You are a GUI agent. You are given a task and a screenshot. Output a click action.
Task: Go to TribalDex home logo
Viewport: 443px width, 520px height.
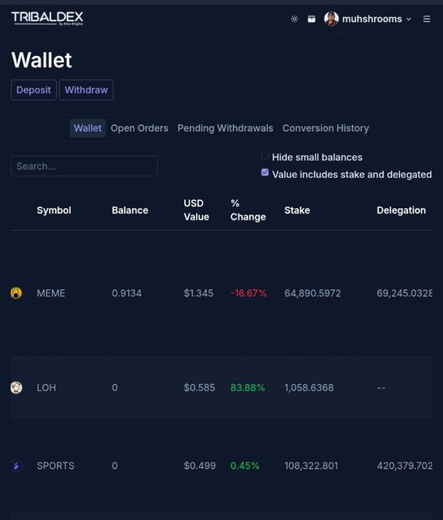(x=47, y=18)
